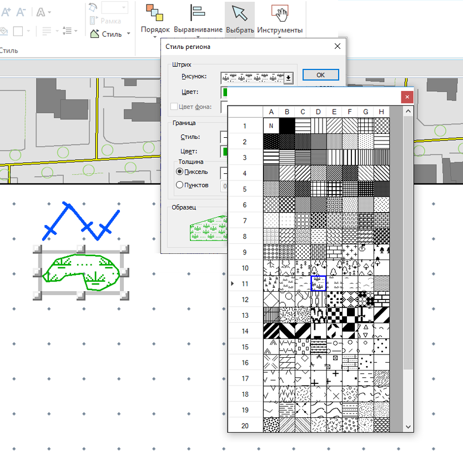Select the Пиксель thickness radio button
This screenshot has width=463, height=470.
179,172
